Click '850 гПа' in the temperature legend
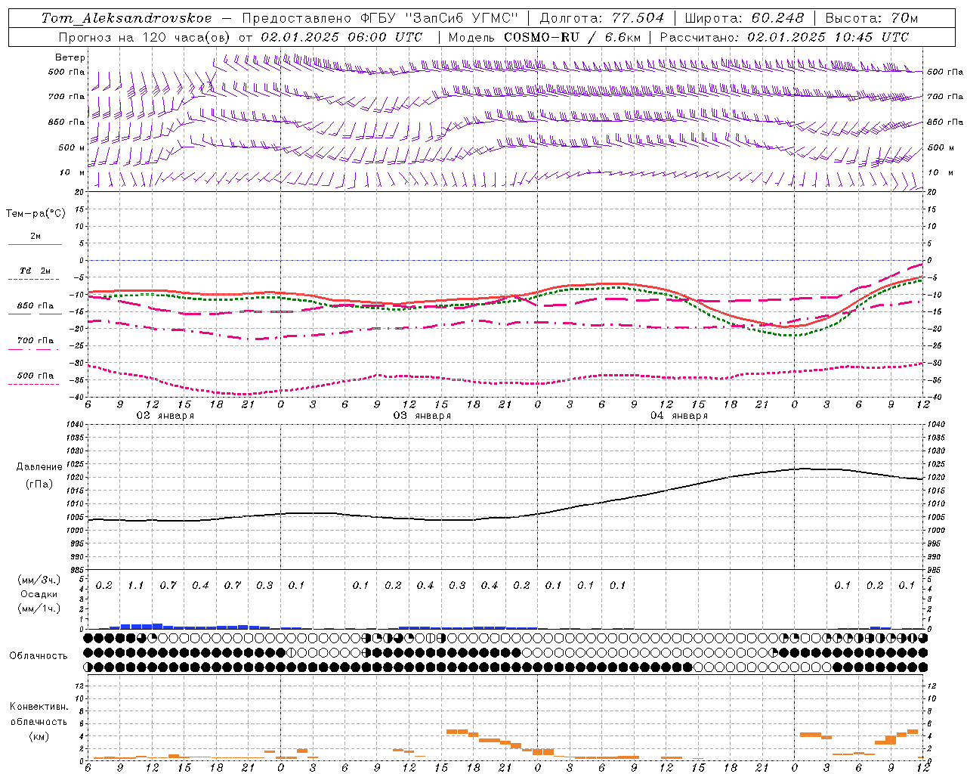The width and height of the screenshot is (967, 774). coord(36,306)
